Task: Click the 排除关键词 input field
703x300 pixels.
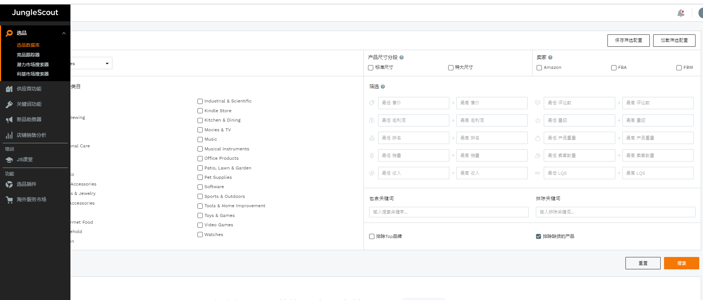Action: 616,212
